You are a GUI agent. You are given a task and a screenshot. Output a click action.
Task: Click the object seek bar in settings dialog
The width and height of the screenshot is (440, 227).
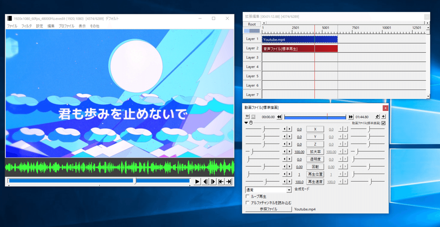pos(315,117)
